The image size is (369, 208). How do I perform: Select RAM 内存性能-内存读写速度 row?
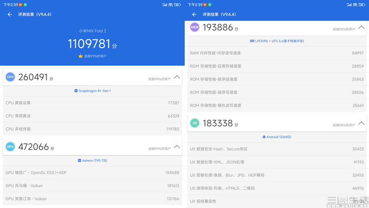point(277,53)
